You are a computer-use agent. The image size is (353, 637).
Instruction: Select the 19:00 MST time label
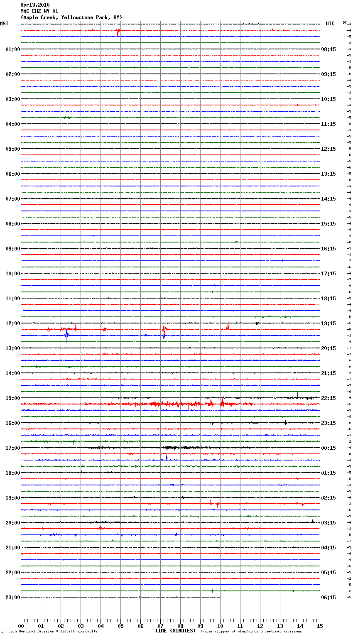(x=13, y=498)
